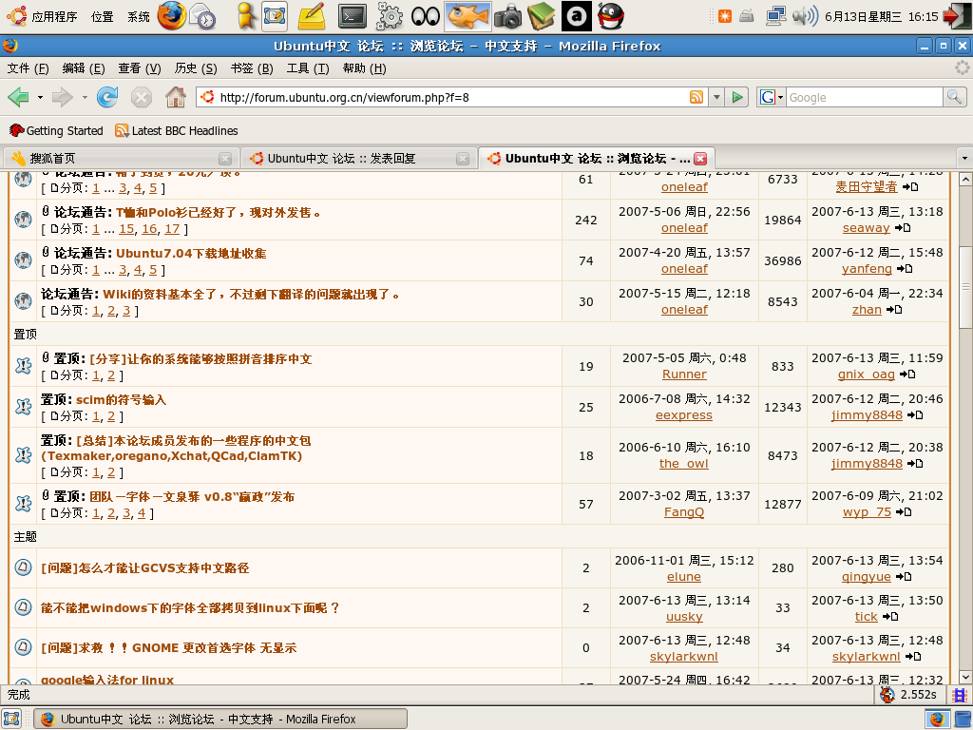The height and width of the screenshot is (730, 973).
Task: Open the 查看 (V) menu
Action: coord(140,68)
